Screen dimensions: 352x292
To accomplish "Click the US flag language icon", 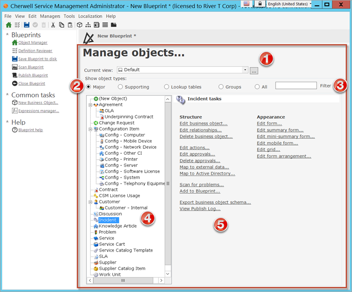I will tap(247, 3).
